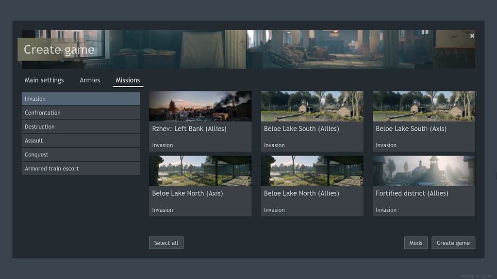Select the Rzhev: Left Bank (Allies) mission

(200, 121)
